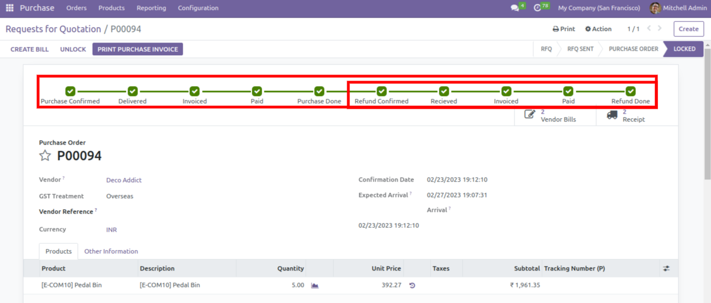Screen dimensions: 711x303
Task: Open the chat messages icon
Action: tap(514, 8)
